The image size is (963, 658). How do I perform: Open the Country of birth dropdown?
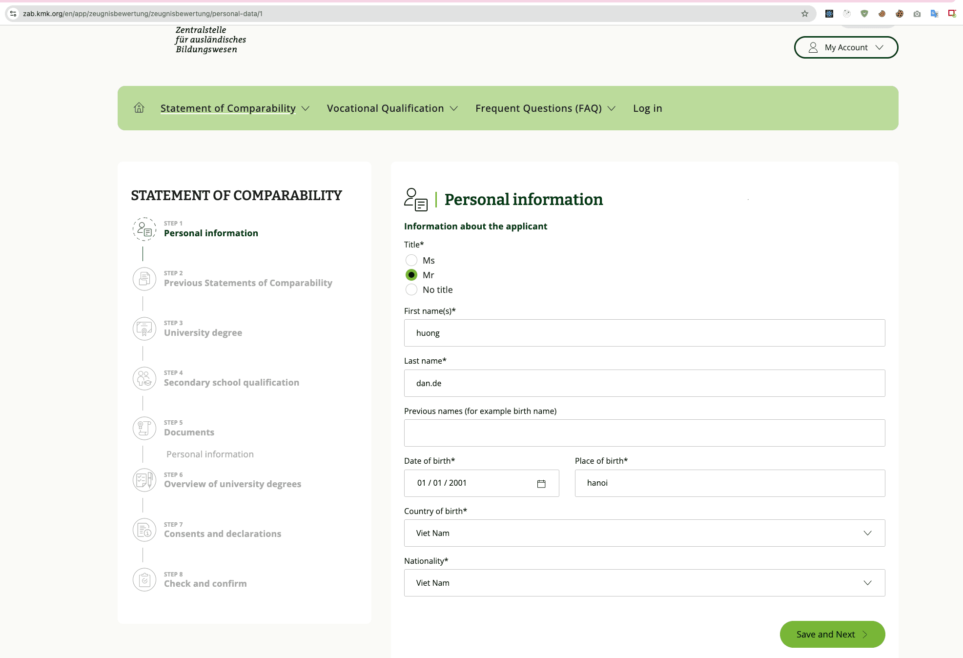[x=644, y=533]
